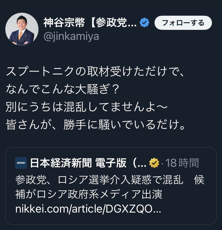This screenshot has width=222, height=230.
Task: Click the blue verified badge
Action: (144, 23)
